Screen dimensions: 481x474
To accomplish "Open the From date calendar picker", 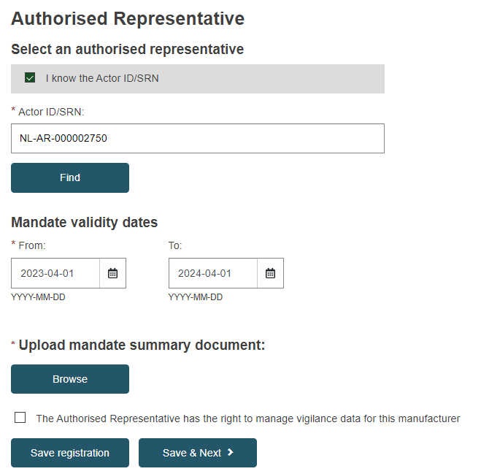I will (x=112, y=273).
